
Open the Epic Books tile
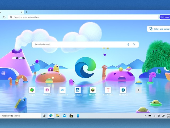pos(77,90)
